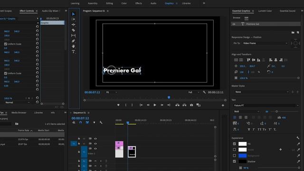Enable the Background checkbox in Appearance

pyautogui.click(x=234, y=155)
